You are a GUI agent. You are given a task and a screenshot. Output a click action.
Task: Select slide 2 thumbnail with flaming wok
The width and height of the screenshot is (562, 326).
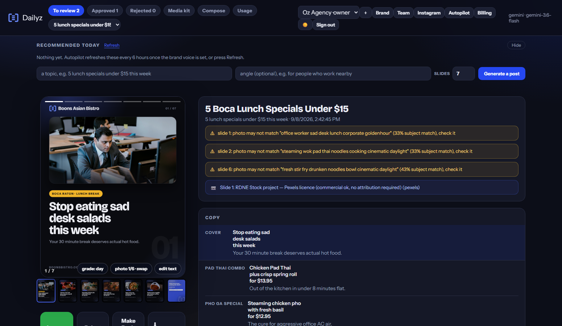coord(68,291)
